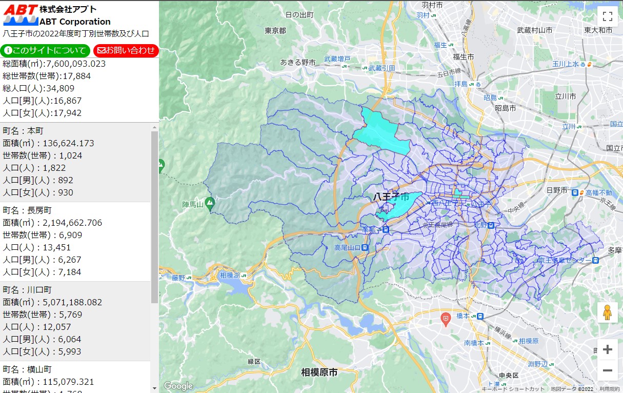623x393 pixels.
Task: Click the 福生 station icon
Action: (x=452, y=45)
